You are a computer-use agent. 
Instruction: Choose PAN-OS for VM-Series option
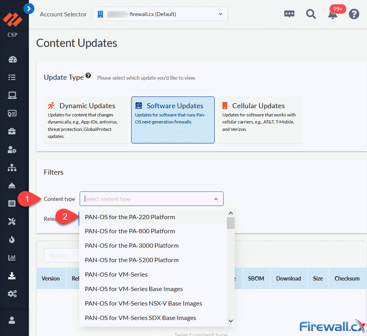pyautogui.click(x=153, y=274)
